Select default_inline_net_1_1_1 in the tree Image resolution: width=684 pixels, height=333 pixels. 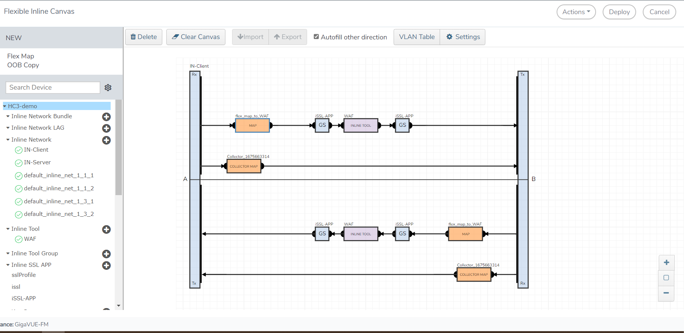pyautogui.click(x=59, y=175)
